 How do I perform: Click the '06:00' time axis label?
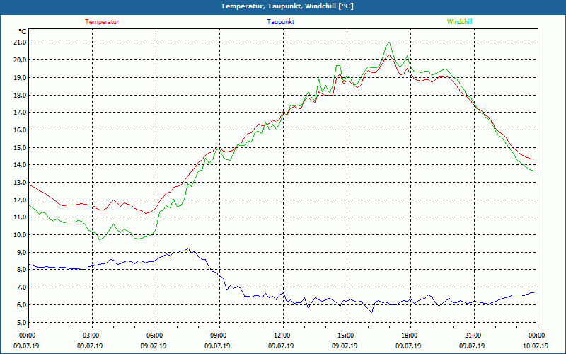[x=154, y=336]
